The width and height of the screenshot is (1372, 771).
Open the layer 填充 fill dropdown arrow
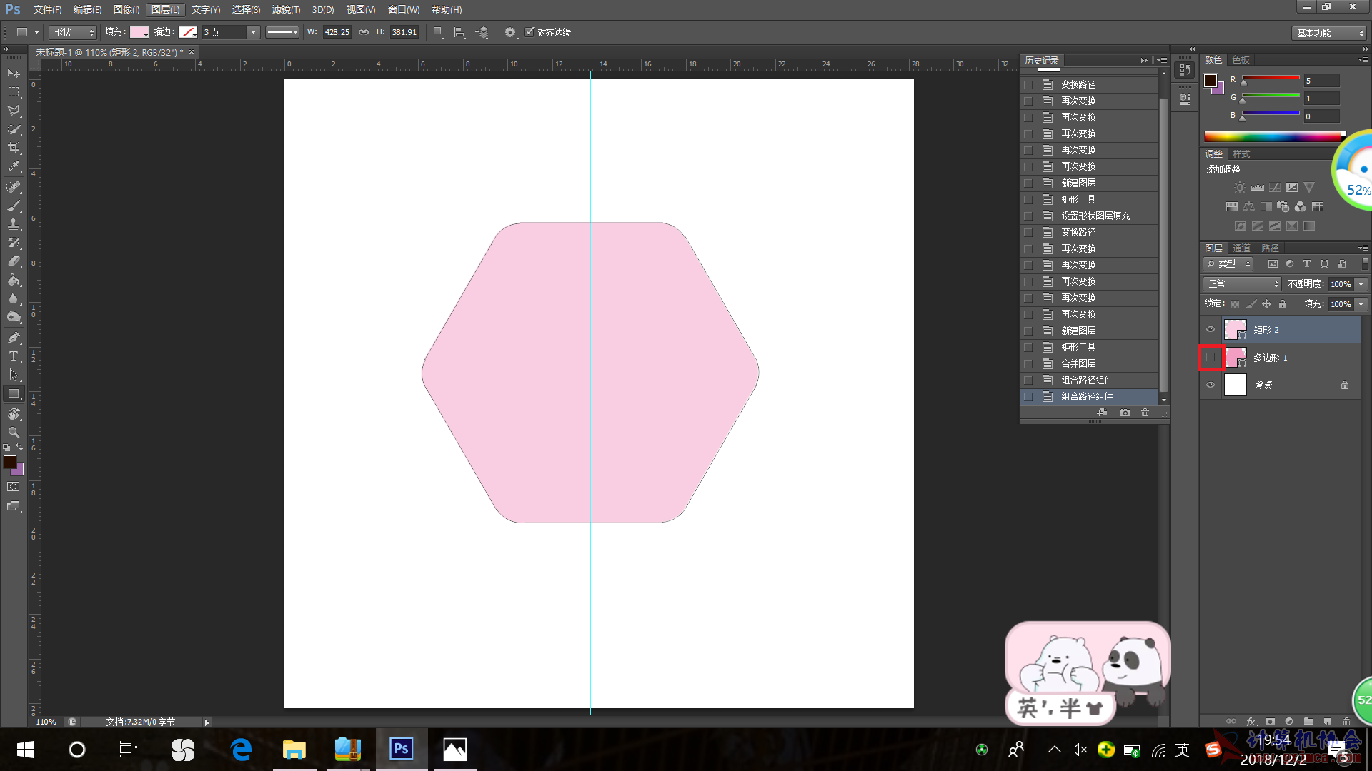[1361, 304]
